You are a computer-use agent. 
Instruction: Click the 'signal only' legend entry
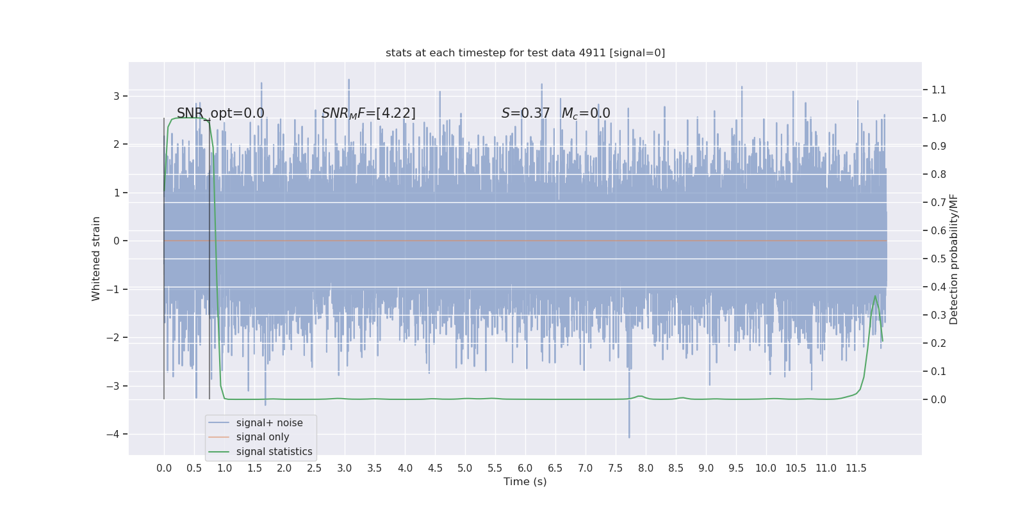pos(263,437)
